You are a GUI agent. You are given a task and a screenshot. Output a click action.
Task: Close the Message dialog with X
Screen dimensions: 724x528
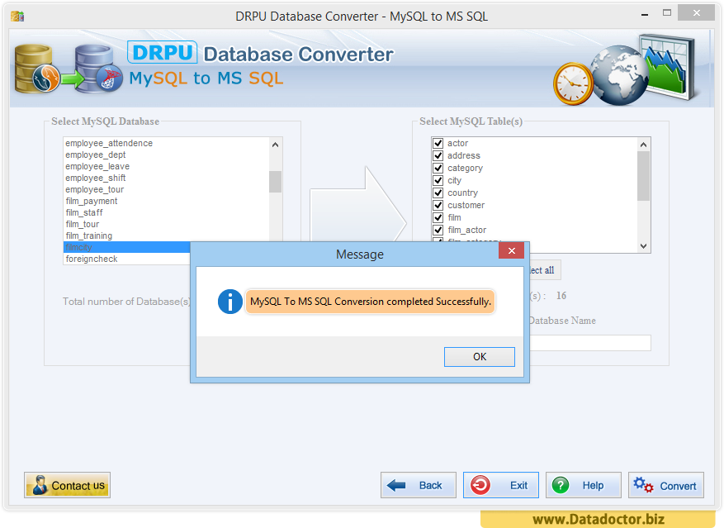[x=512, y=250]
